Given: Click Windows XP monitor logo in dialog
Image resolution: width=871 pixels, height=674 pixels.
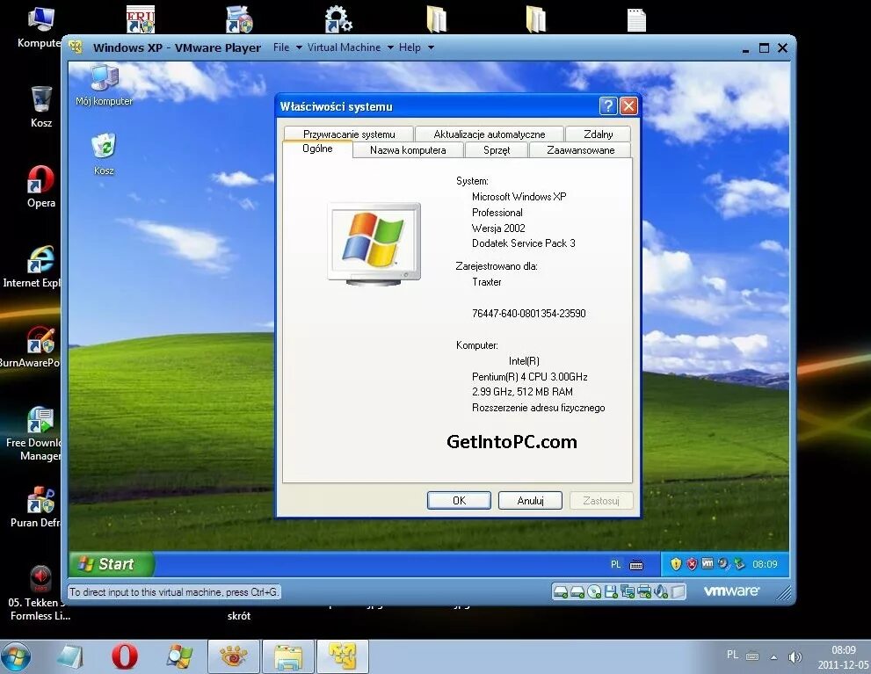Looking at the screenshot, I should (x=374, y=243).
